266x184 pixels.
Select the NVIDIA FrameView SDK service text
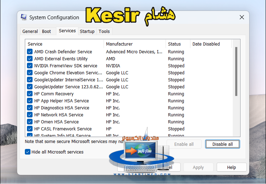click(x=66, y=66)
